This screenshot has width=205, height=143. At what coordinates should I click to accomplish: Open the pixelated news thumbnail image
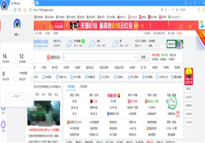(44, 113)
